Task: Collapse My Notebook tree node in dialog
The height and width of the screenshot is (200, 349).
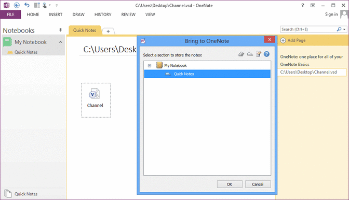Action: tap(150, 66)
